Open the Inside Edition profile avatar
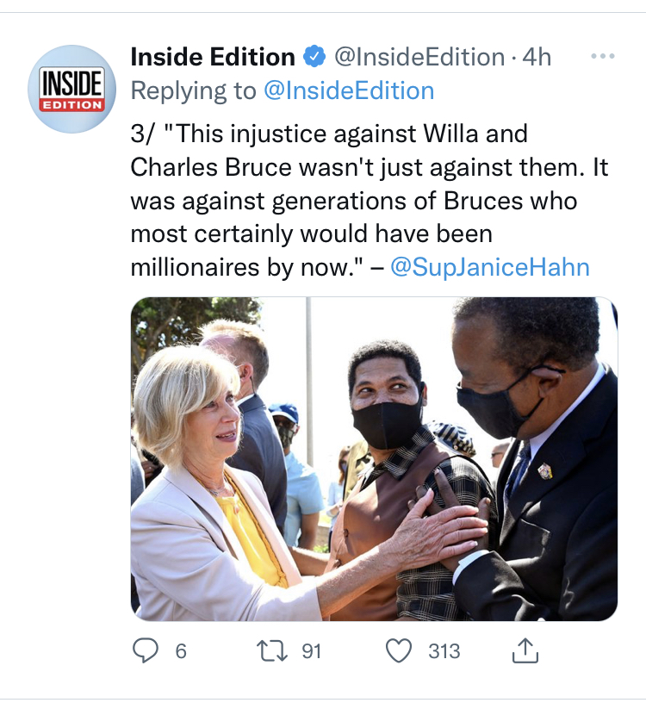This screenshot has height=709, width=646. point(72,89)
